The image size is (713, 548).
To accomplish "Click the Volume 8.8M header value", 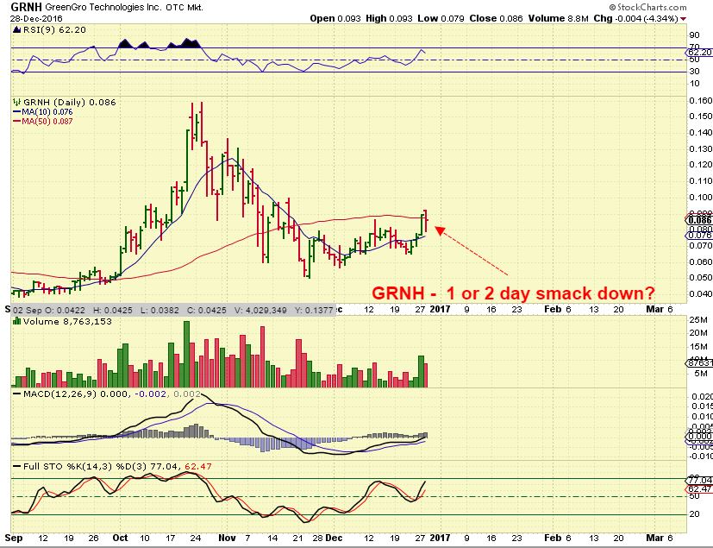I will [559, 19].
